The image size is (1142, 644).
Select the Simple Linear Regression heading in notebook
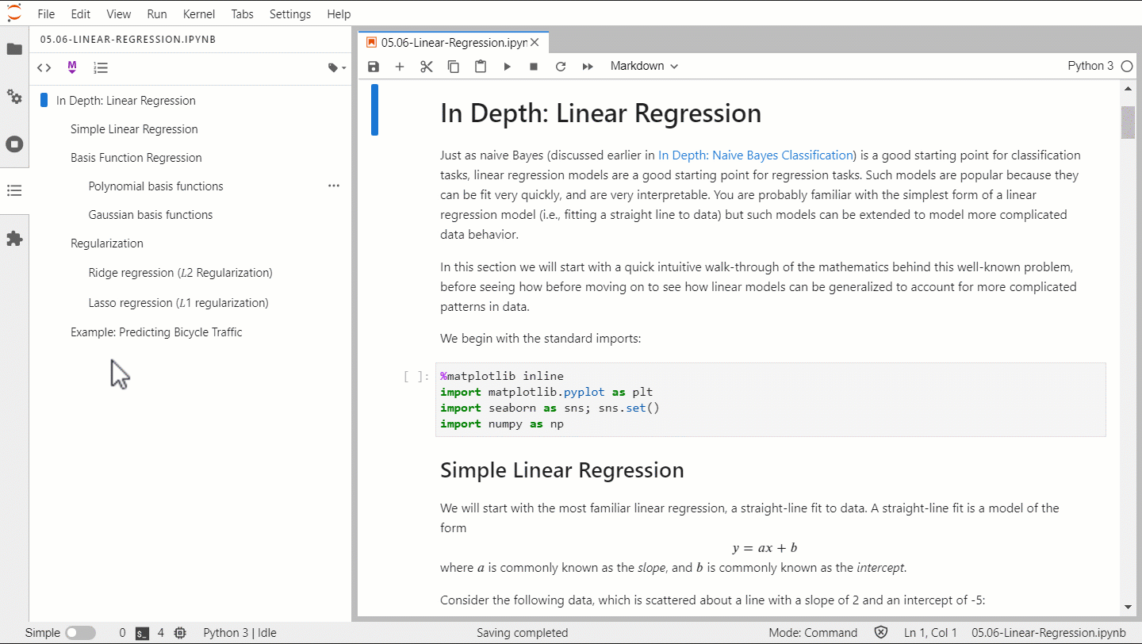(562, 470)
